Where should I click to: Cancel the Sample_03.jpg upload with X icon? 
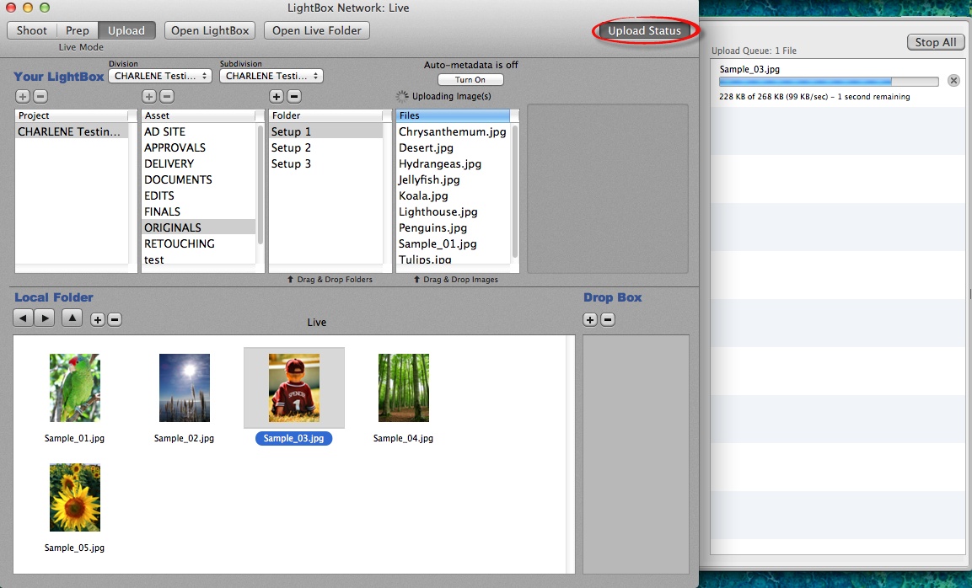953,81
